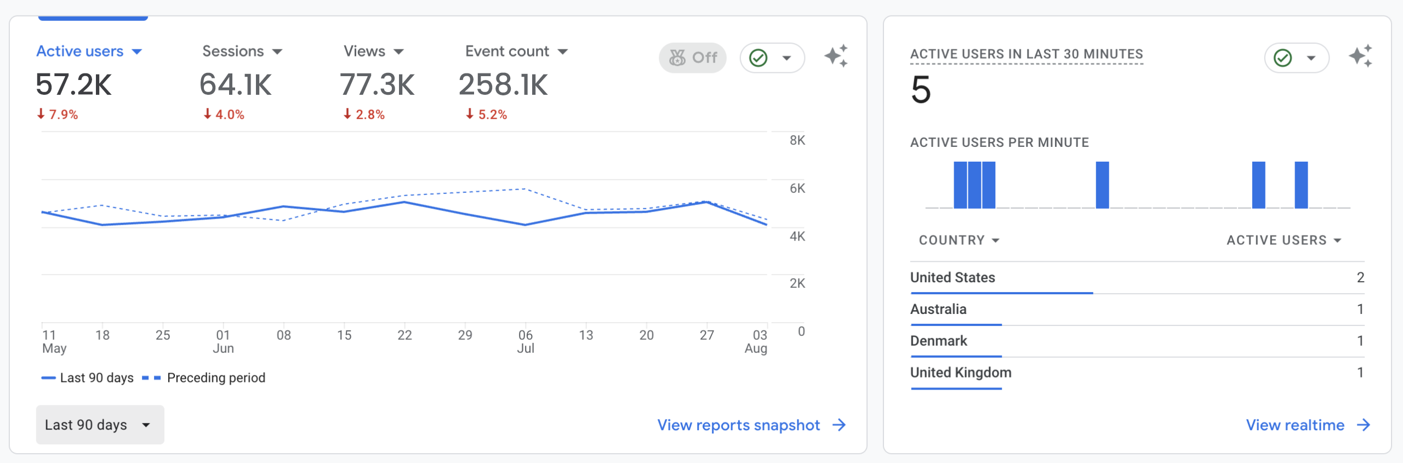Click the arrow icon beside View reports snapshot

click(x=839, y=425)
